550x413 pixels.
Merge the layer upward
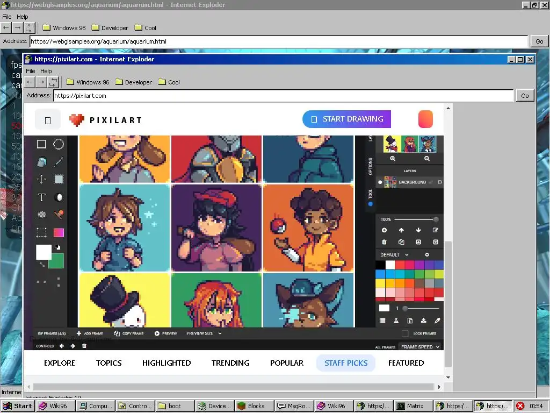pos(418,242)
